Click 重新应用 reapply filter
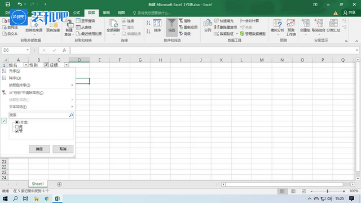This screenshot has width=361, height=203. (188, 27)
